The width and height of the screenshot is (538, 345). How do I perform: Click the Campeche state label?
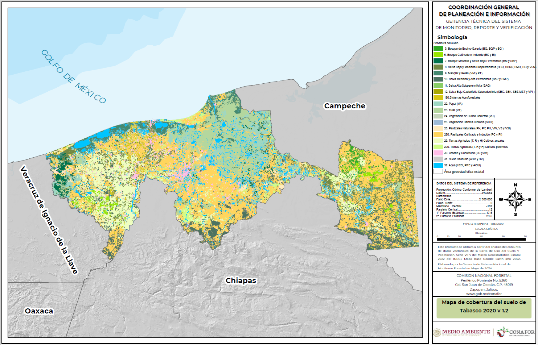click(x=345, y=106)
